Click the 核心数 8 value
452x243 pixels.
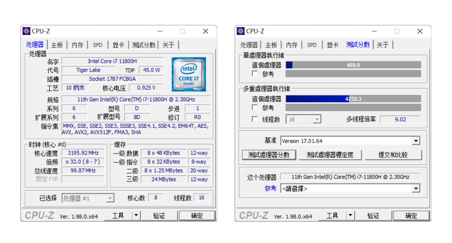pos(156,198)
